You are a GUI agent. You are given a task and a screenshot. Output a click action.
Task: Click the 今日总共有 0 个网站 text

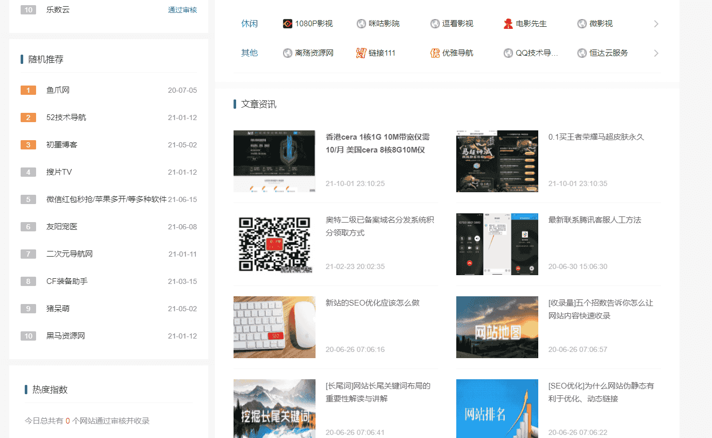pyautogui.click(x=87, y=421)
